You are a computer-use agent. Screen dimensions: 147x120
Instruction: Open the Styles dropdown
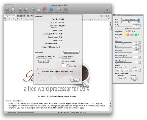[x=10, y=16]
